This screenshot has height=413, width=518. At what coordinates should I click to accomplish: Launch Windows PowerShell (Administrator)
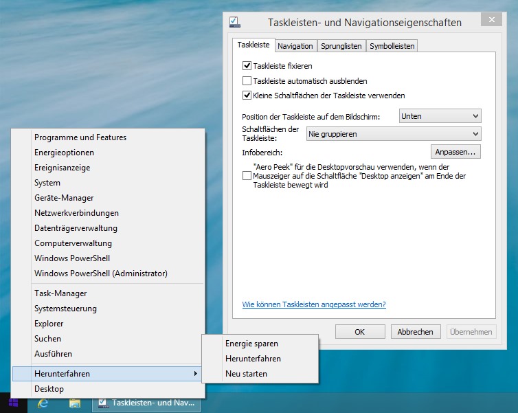(x=108, y=274)
